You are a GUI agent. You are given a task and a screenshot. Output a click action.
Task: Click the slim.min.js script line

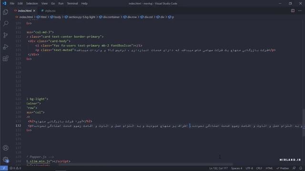(x=49, y=161)
